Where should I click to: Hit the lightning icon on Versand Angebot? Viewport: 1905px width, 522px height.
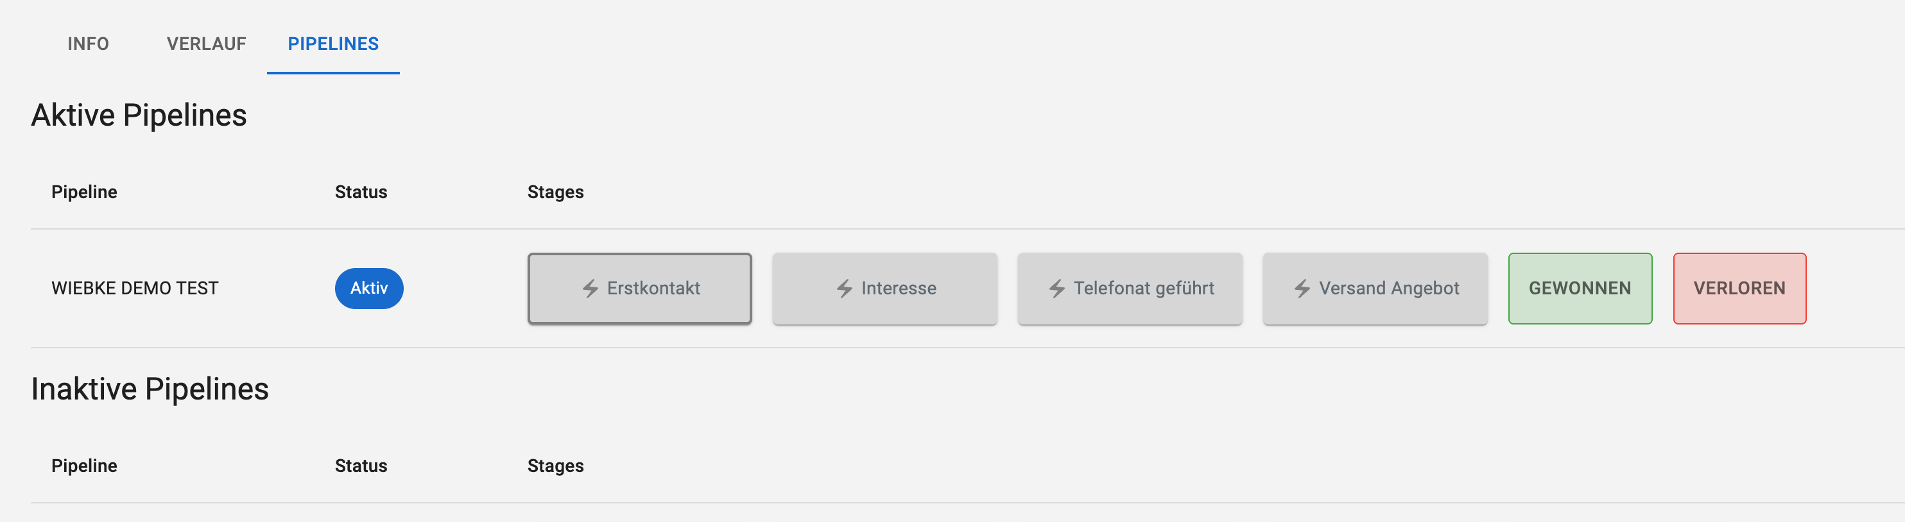(1302, 289)
